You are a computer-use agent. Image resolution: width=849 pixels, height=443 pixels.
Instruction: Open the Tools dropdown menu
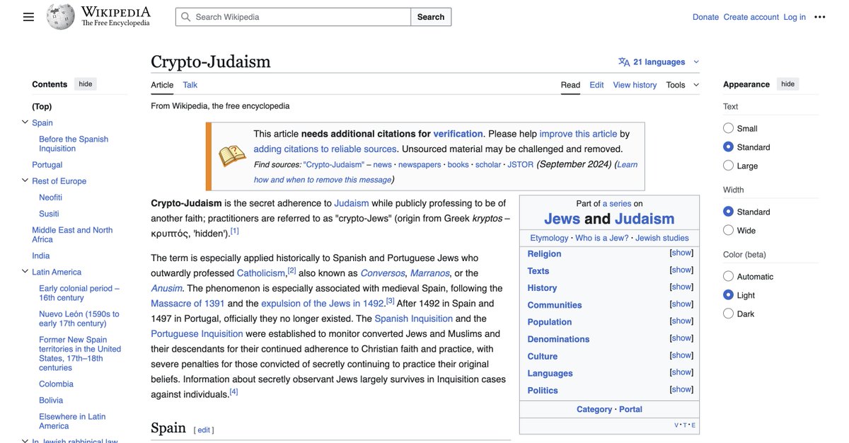(x=682, y=85)
